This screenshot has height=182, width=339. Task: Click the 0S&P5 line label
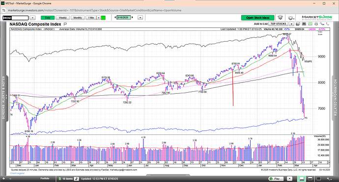click(x=308, y=61)
